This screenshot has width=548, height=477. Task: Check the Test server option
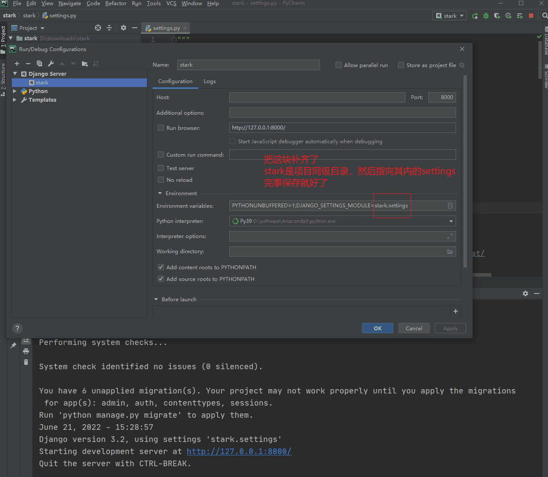[161, 168]
